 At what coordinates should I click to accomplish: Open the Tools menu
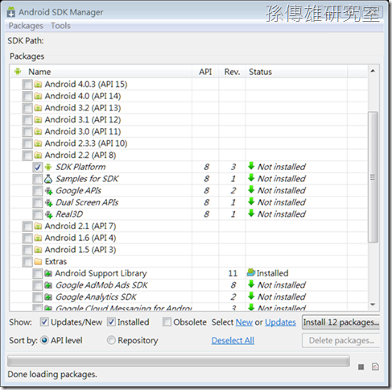pyautogui.click(x=60, y=26)
